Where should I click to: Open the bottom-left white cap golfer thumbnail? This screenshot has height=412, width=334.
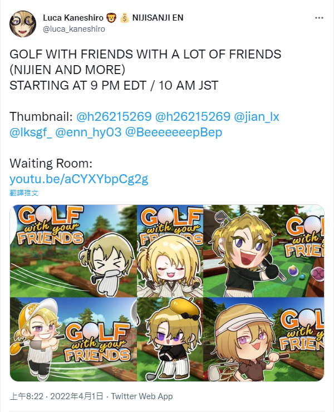click(x=73, y=340)
